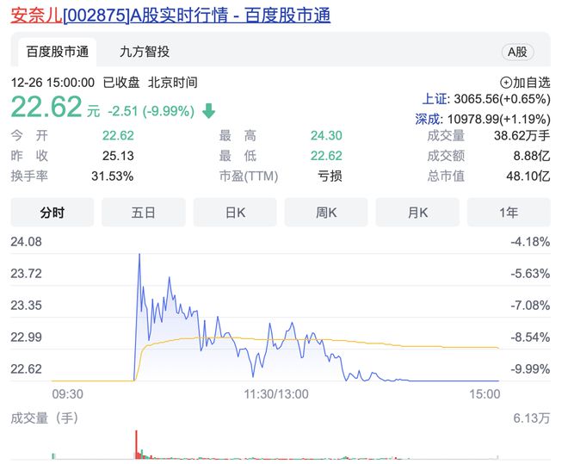Click the -4.18% axis label
The image size is (568, 464).
[x=530, y=242]
